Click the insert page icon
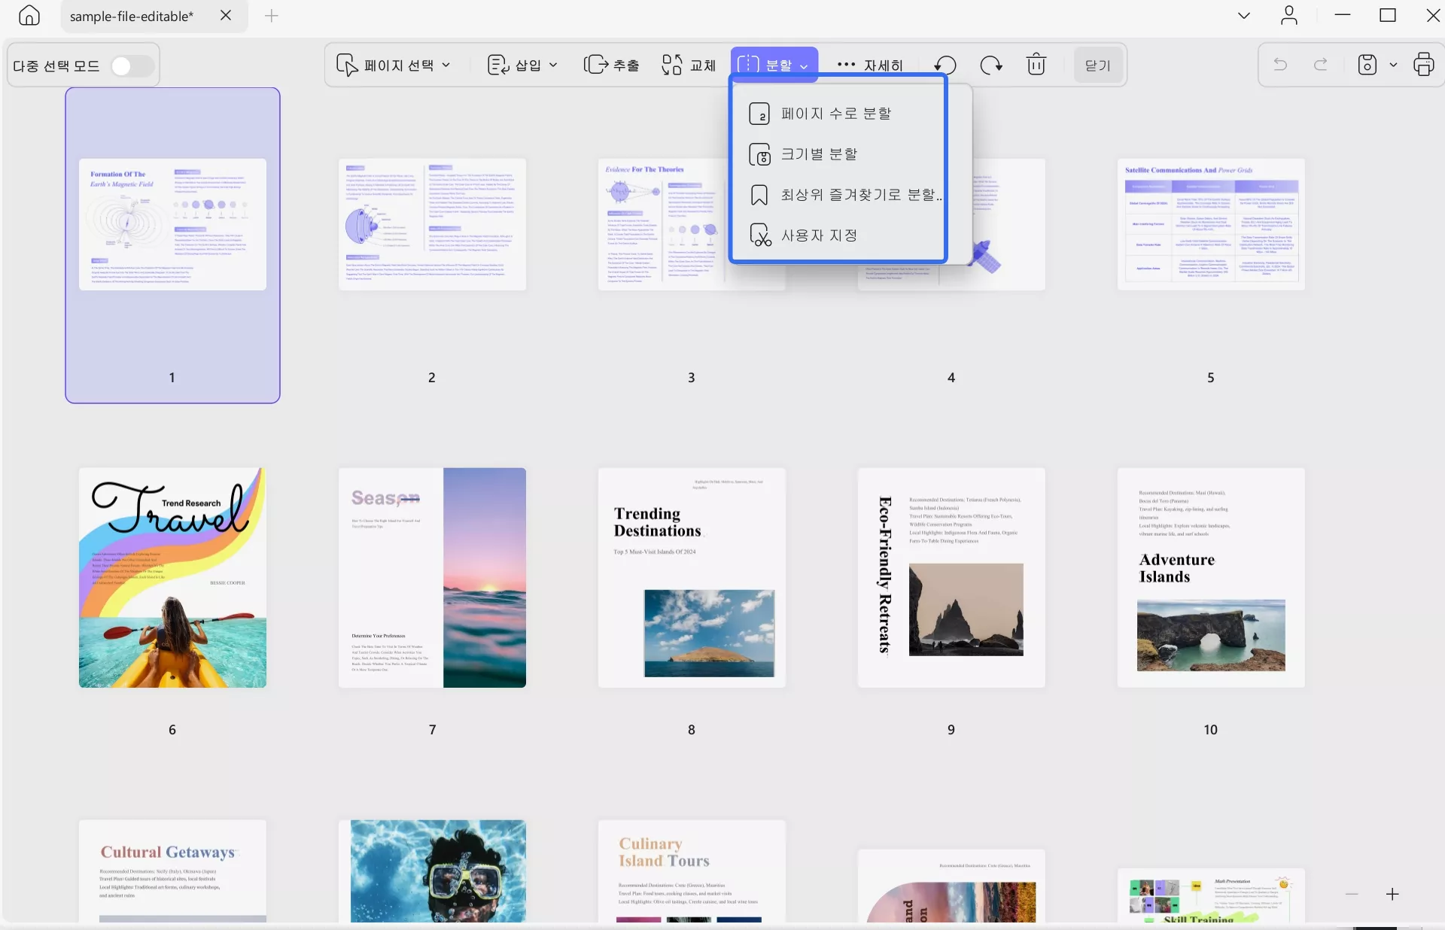Image resolution: width=1445 pixels, height=930 pixels. tap(497, 65)
